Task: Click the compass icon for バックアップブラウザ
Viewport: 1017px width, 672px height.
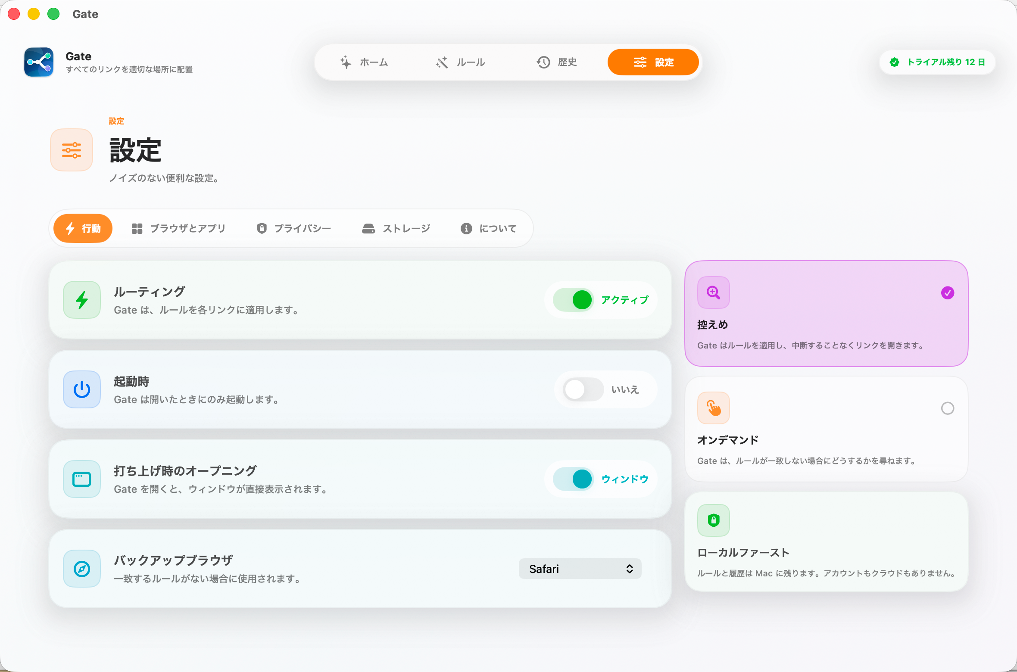Action: [x=82, y=569]
